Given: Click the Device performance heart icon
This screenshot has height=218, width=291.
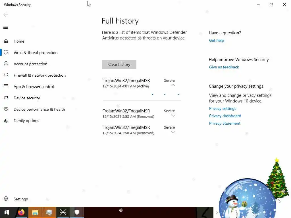Looking at the screenshot, I should pyautogui.click(x=6, y=109).
